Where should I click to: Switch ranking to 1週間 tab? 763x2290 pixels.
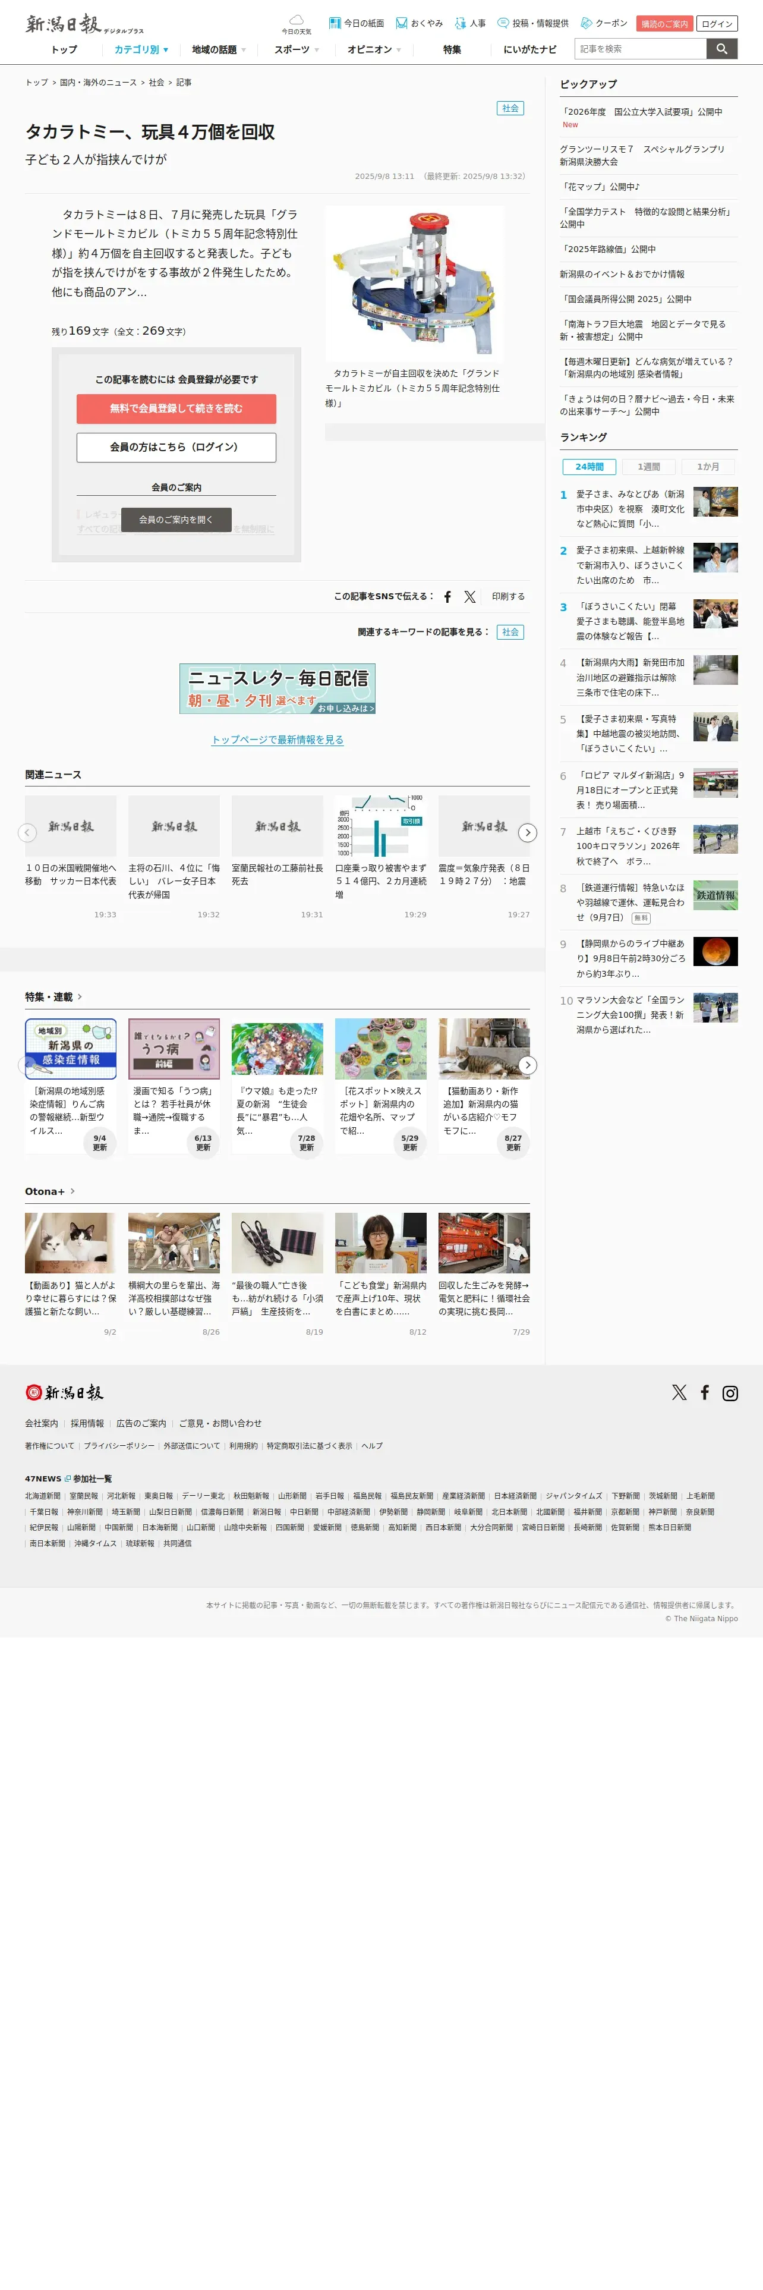tap(648, 467)
